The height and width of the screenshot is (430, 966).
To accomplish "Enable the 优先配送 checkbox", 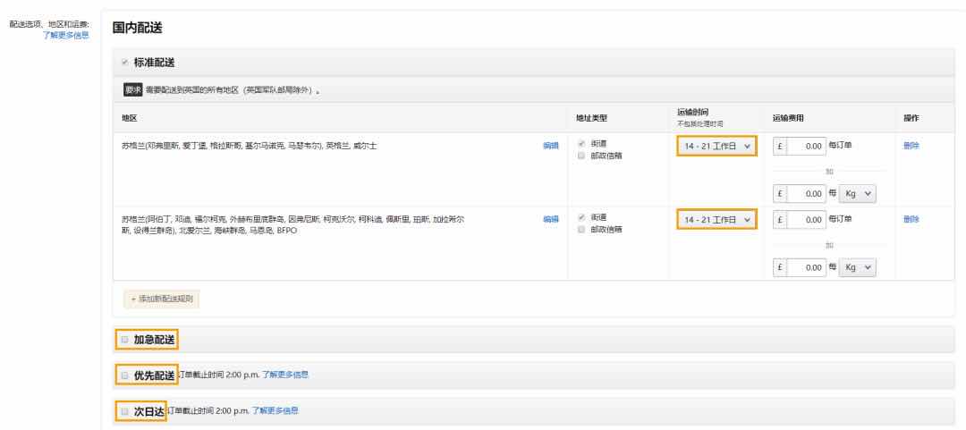I will pos(124,375).
